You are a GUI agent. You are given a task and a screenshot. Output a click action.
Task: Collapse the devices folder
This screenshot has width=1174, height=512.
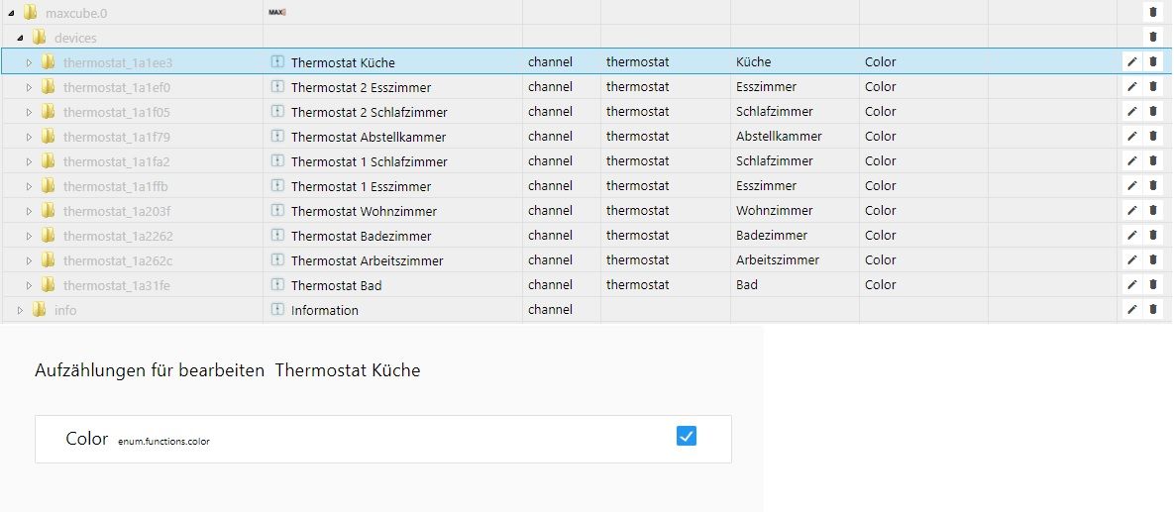[x=20, y=38]
